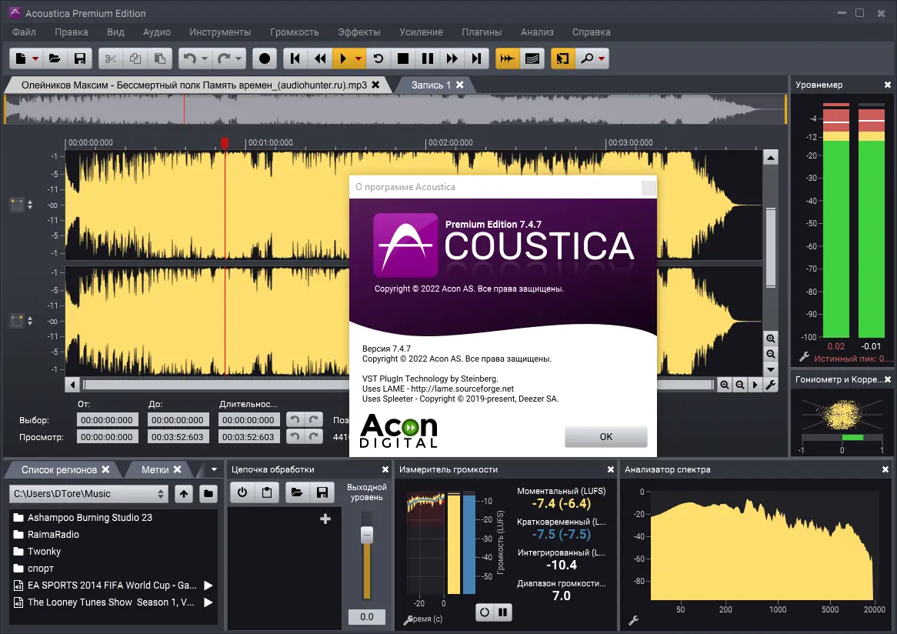Click the Paste icon in toolbar
The height and width of the screenshot is (634, 897).
(160, 58)
